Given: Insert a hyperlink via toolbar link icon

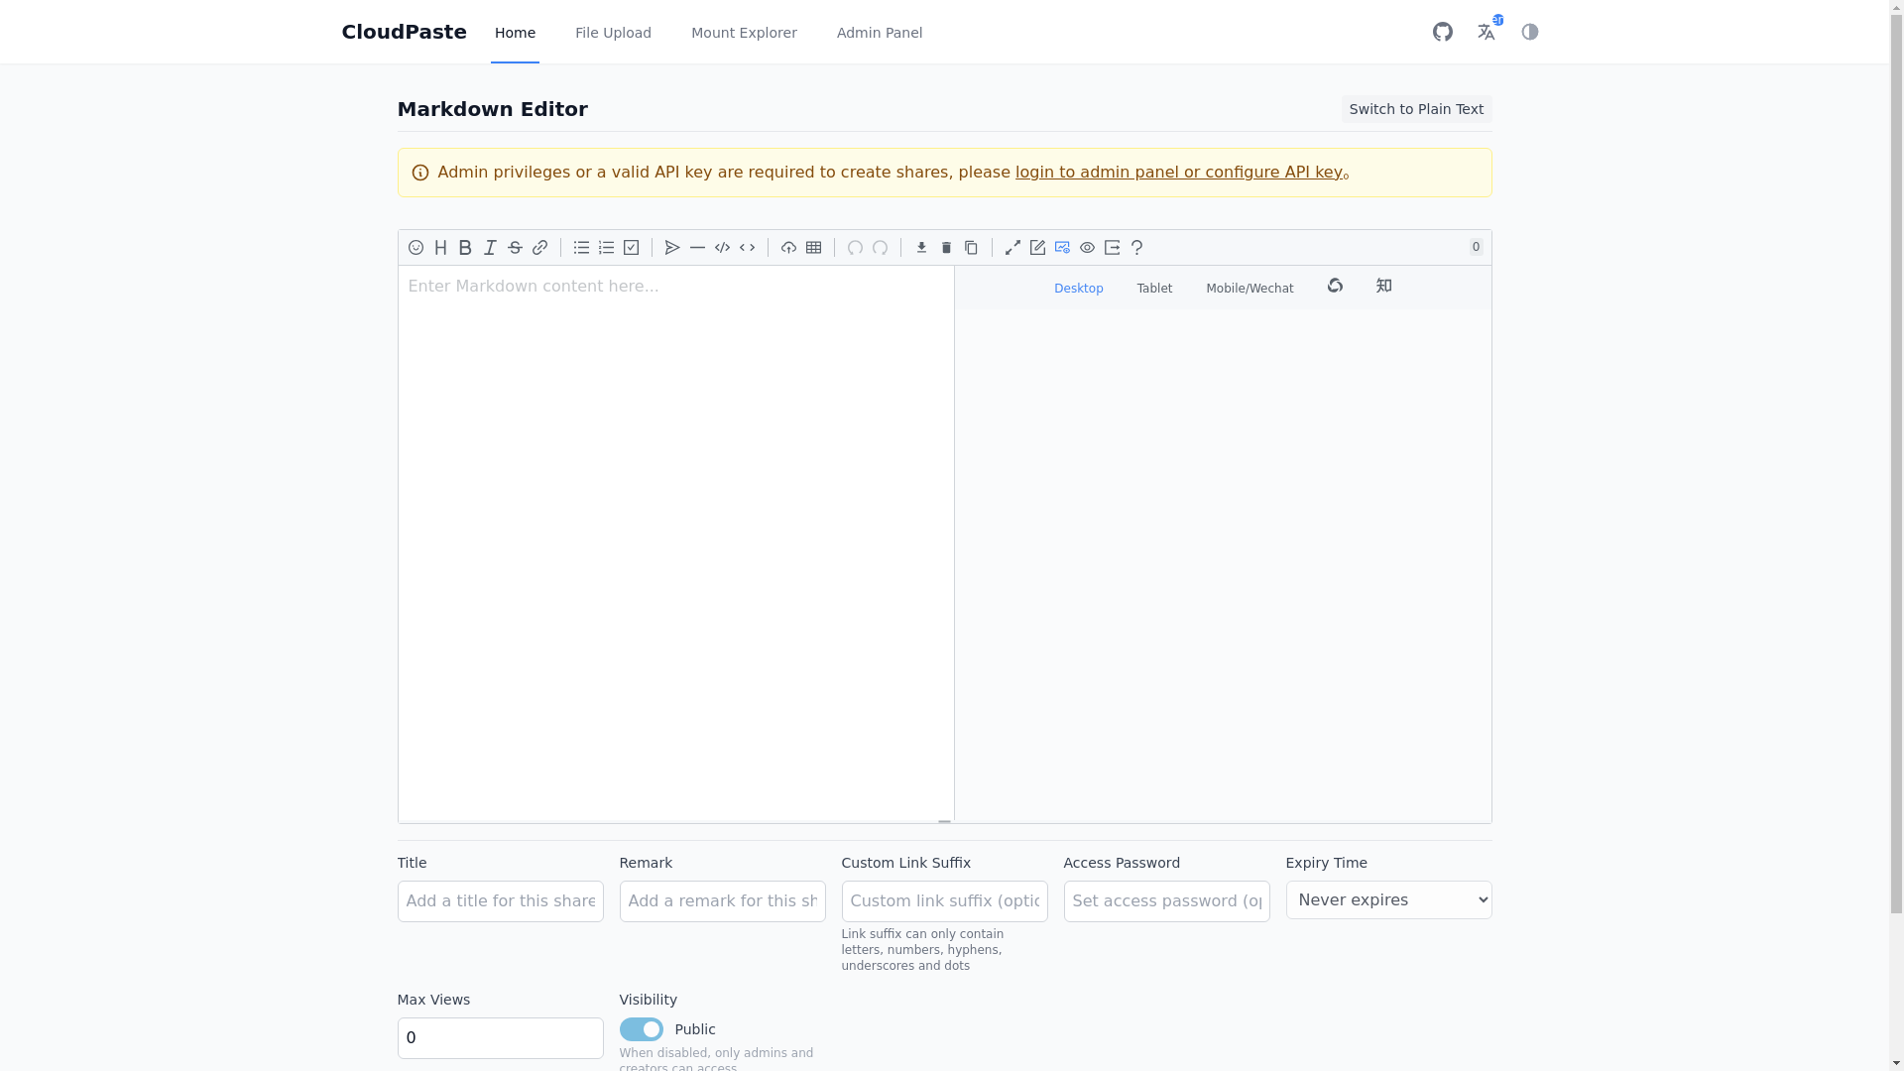Looking at the screenshot, I should pyautogui.click(x=539, y=248).
